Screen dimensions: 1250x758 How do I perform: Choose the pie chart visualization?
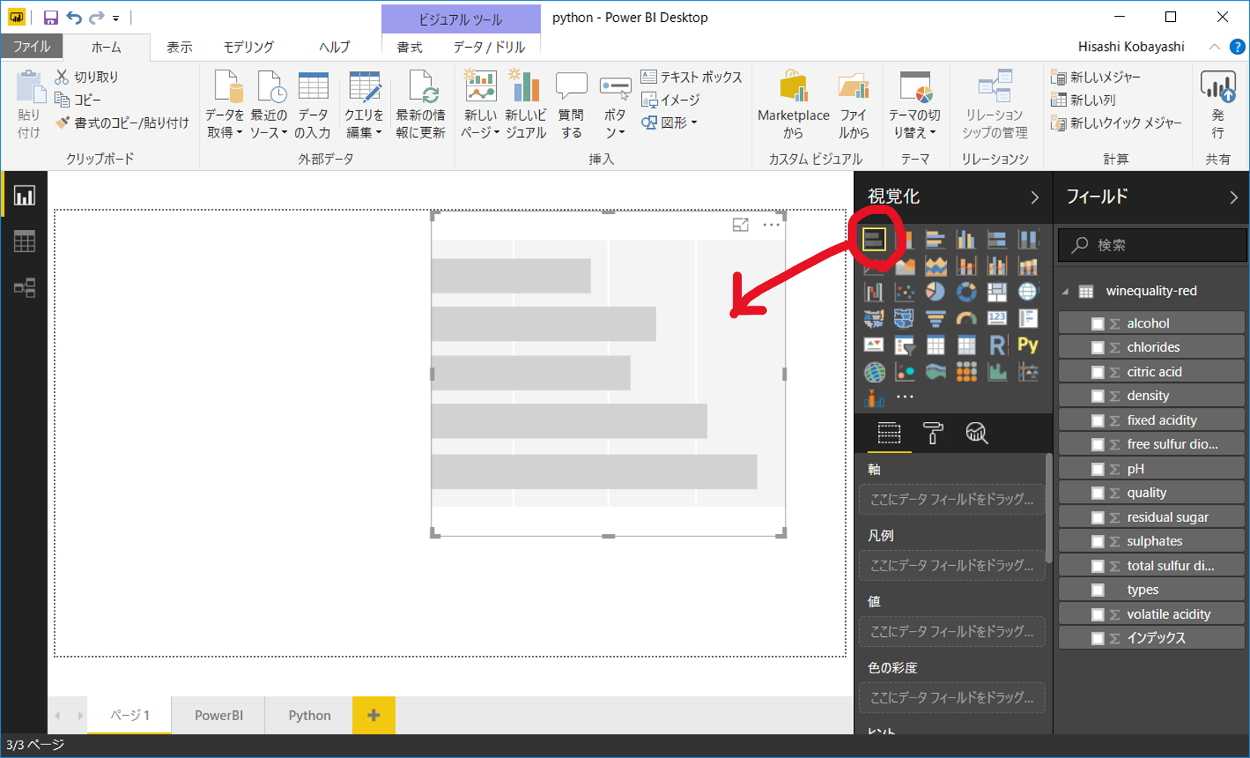coord(935,292)
